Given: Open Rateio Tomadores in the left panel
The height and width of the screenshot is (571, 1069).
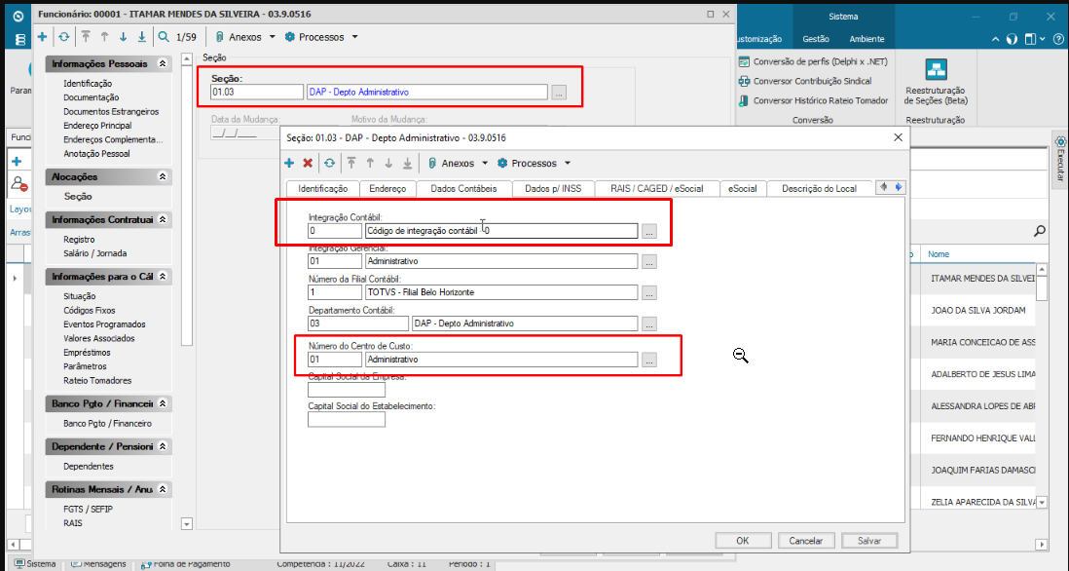Looking at the screenshot, I should (x=97, y=381).
